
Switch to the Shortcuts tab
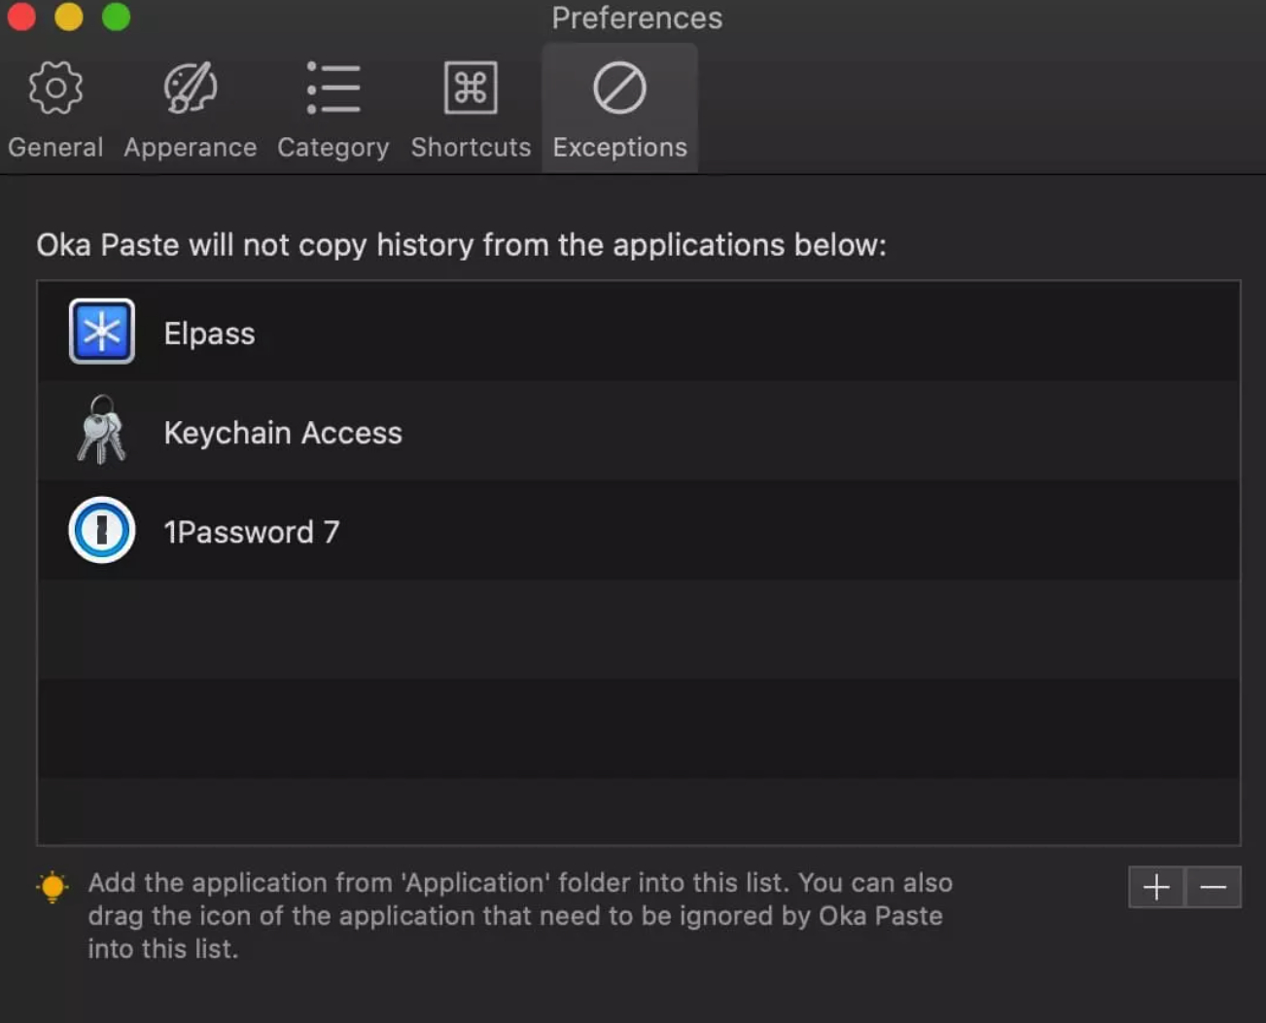tap(471, 109)
